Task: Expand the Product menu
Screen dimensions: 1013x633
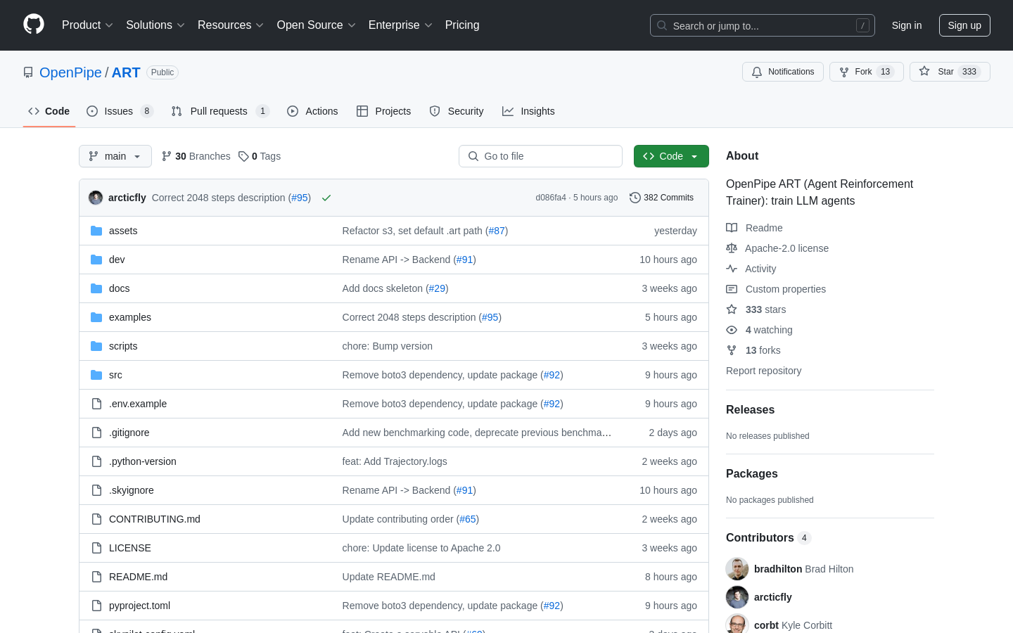Action: point(87,25)
